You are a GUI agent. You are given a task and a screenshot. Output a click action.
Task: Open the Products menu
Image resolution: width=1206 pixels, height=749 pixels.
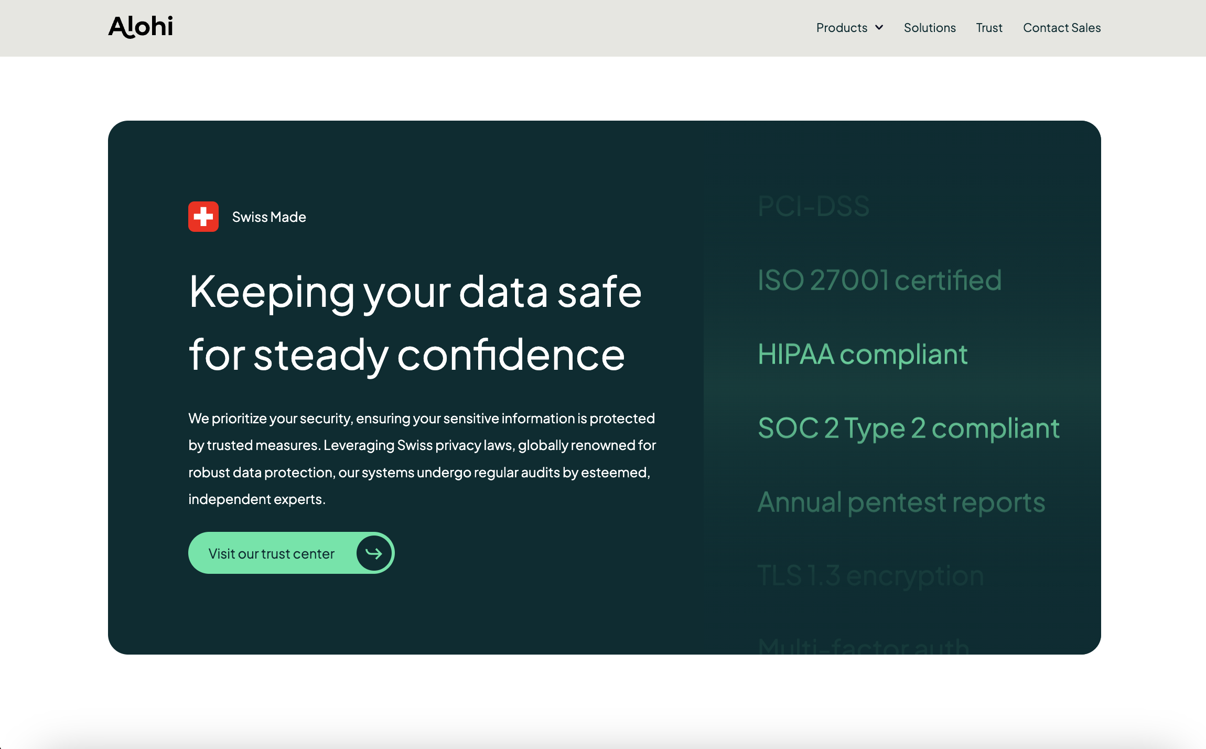842,28
